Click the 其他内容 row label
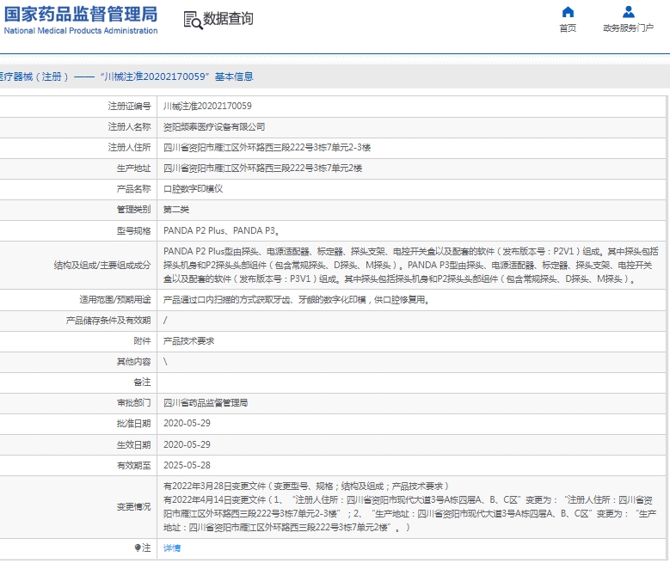The height and width of the screenshot is (563, 670). tap(133, 362)
